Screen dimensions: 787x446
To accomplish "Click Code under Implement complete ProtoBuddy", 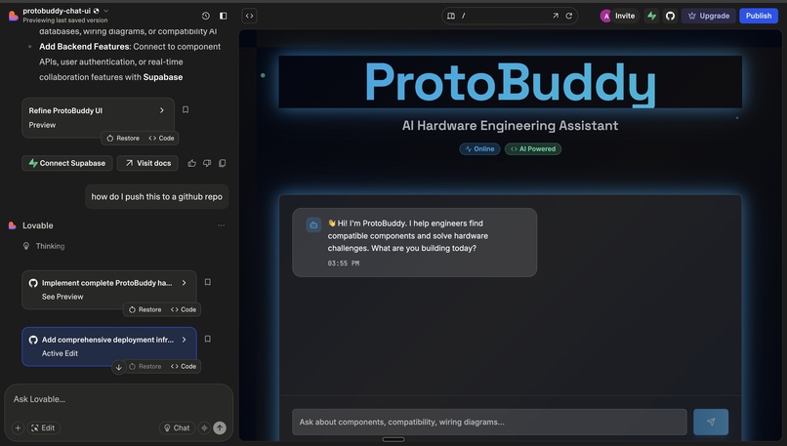I will (x=184, y=310).
